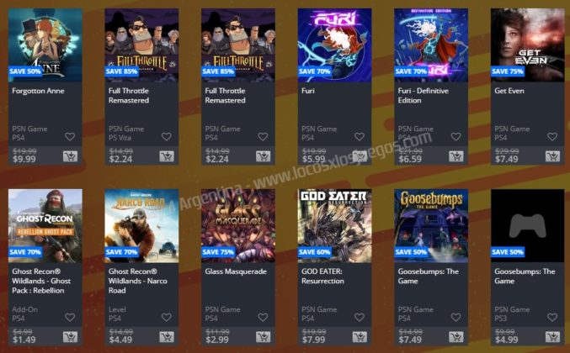Add Forgotton Anne to cart
570x353 pixels.
[x=70, y=156]
